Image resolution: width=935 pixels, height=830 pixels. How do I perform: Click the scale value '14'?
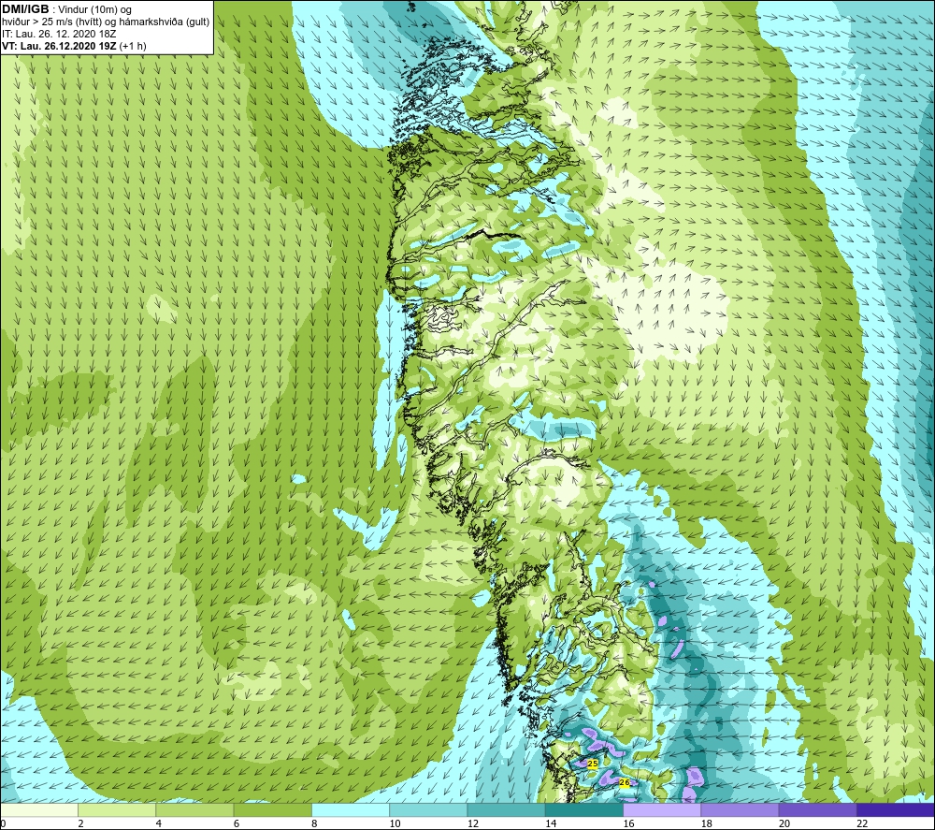pyautogui.click(x=551, y=823)
